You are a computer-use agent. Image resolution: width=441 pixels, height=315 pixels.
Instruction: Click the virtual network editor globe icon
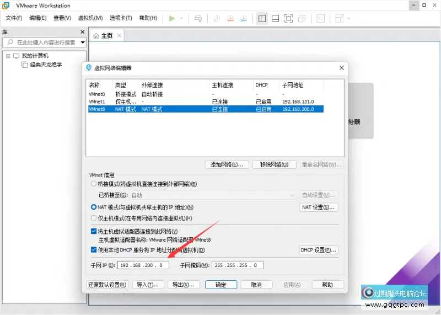(x=89, y=68)
